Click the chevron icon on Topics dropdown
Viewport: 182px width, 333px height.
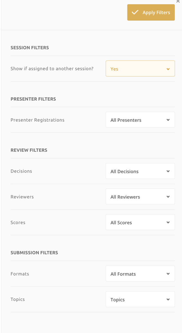[168, 299]
